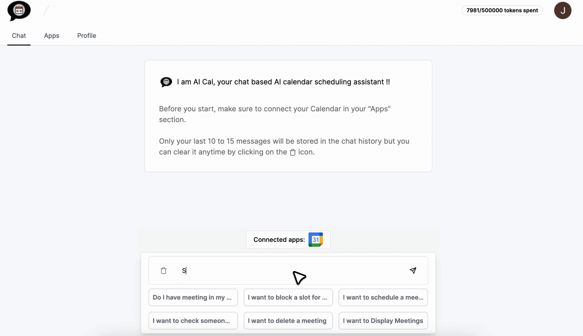Screen dimensions: 583x336
Task: Click the slash breadcrumb separator in header
Action: 46,11
